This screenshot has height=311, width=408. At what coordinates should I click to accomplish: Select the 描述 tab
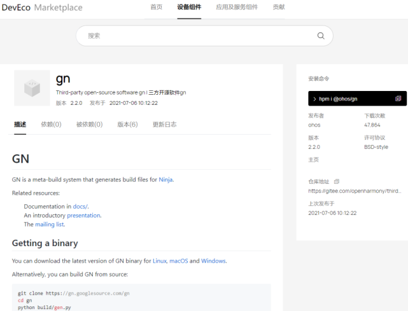tap(20, 125)
